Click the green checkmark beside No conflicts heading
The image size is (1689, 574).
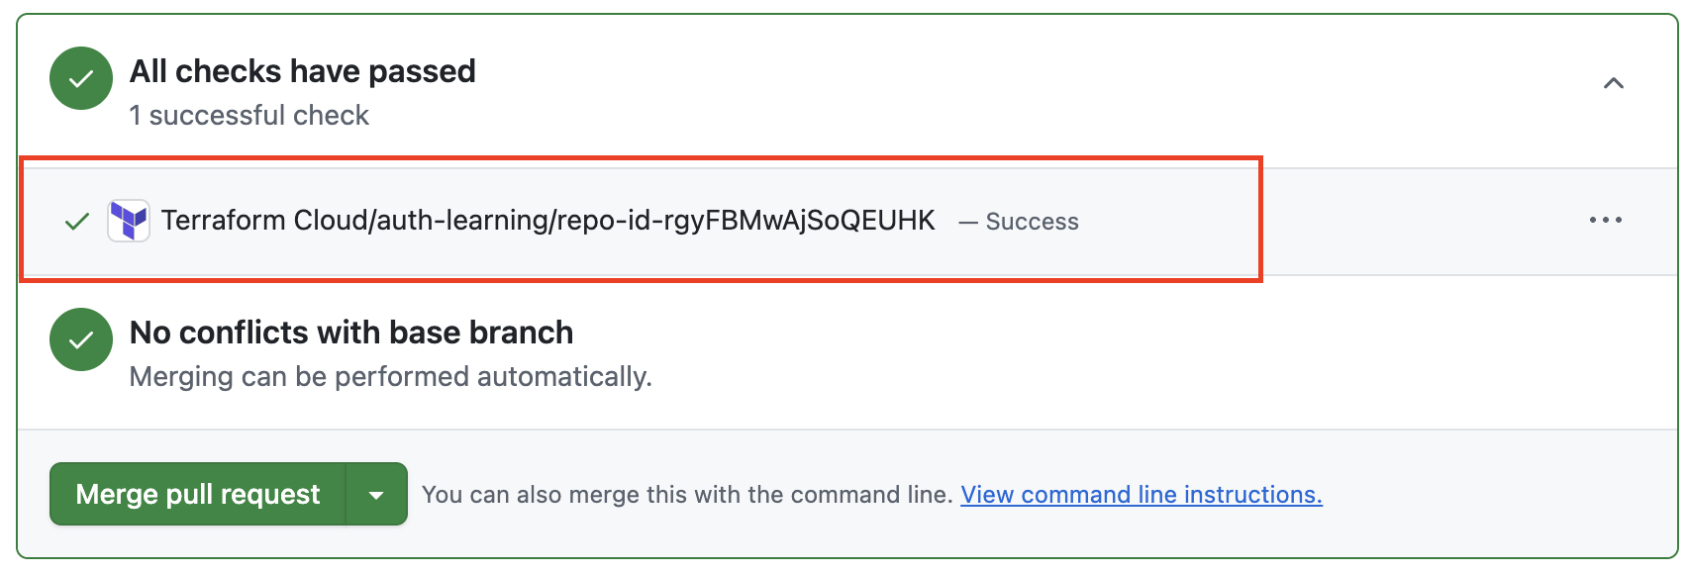(x=81, y=339)
